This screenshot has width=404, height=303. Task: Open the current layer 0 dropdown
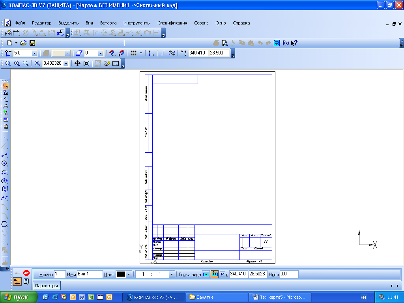tap(101, 53)
